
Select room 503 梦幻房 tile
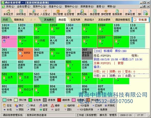(x=41, y=78)
